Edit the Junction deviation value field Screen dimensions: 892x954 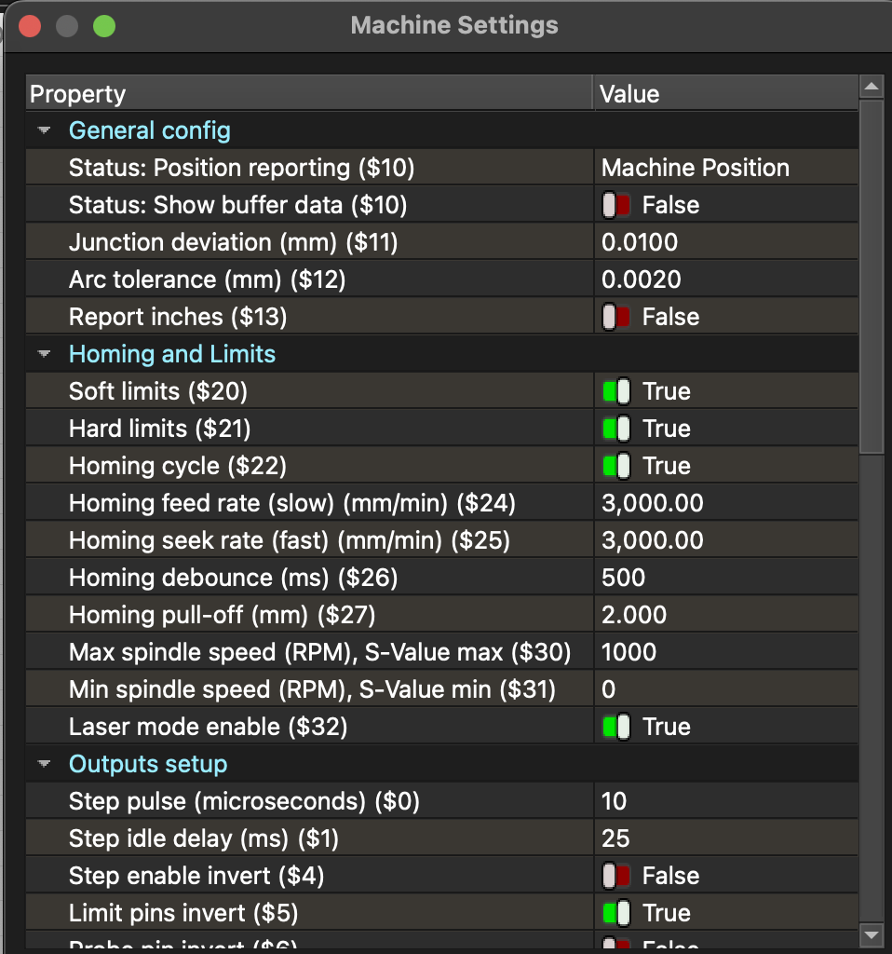[x=724, y=242]
